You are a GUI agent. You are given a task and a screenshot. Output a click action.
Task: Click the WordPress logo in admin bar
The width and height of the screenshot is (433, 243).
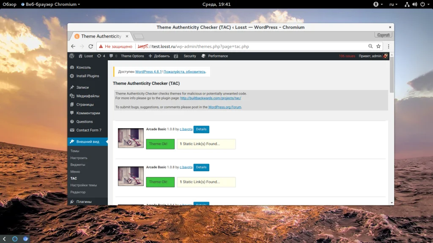coord(72,56)
